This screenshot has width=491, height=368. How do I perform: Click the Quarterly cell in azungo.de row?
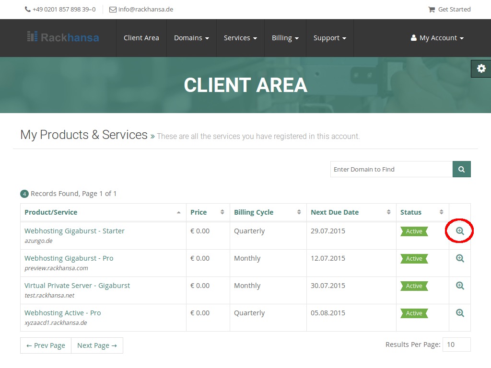[249, 231]
